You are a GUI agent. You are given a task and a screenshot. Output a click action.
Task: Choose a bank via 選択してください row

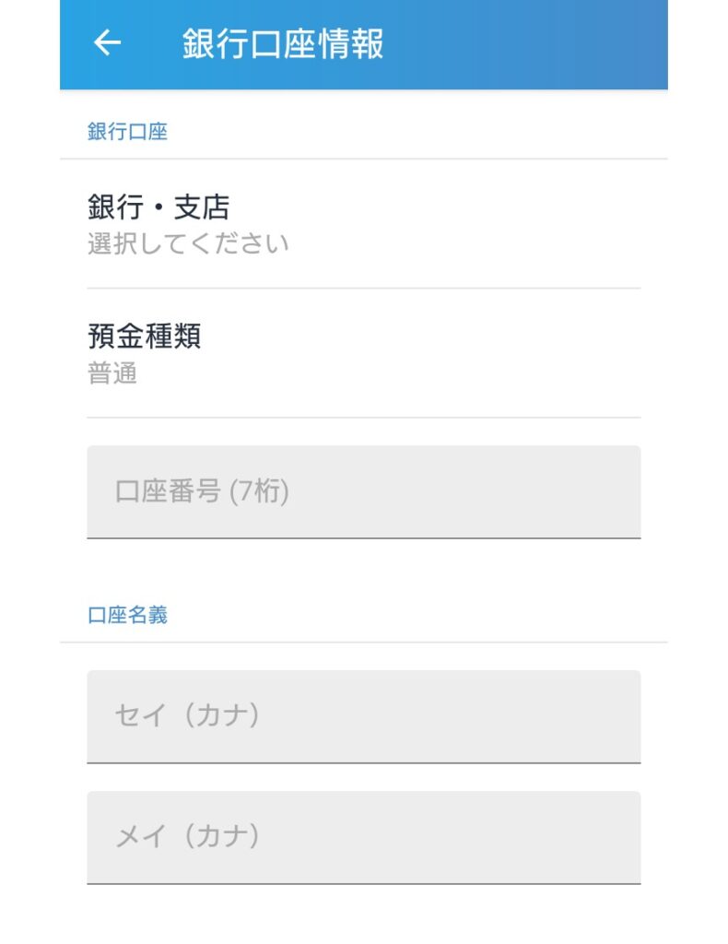coord(363,224)
